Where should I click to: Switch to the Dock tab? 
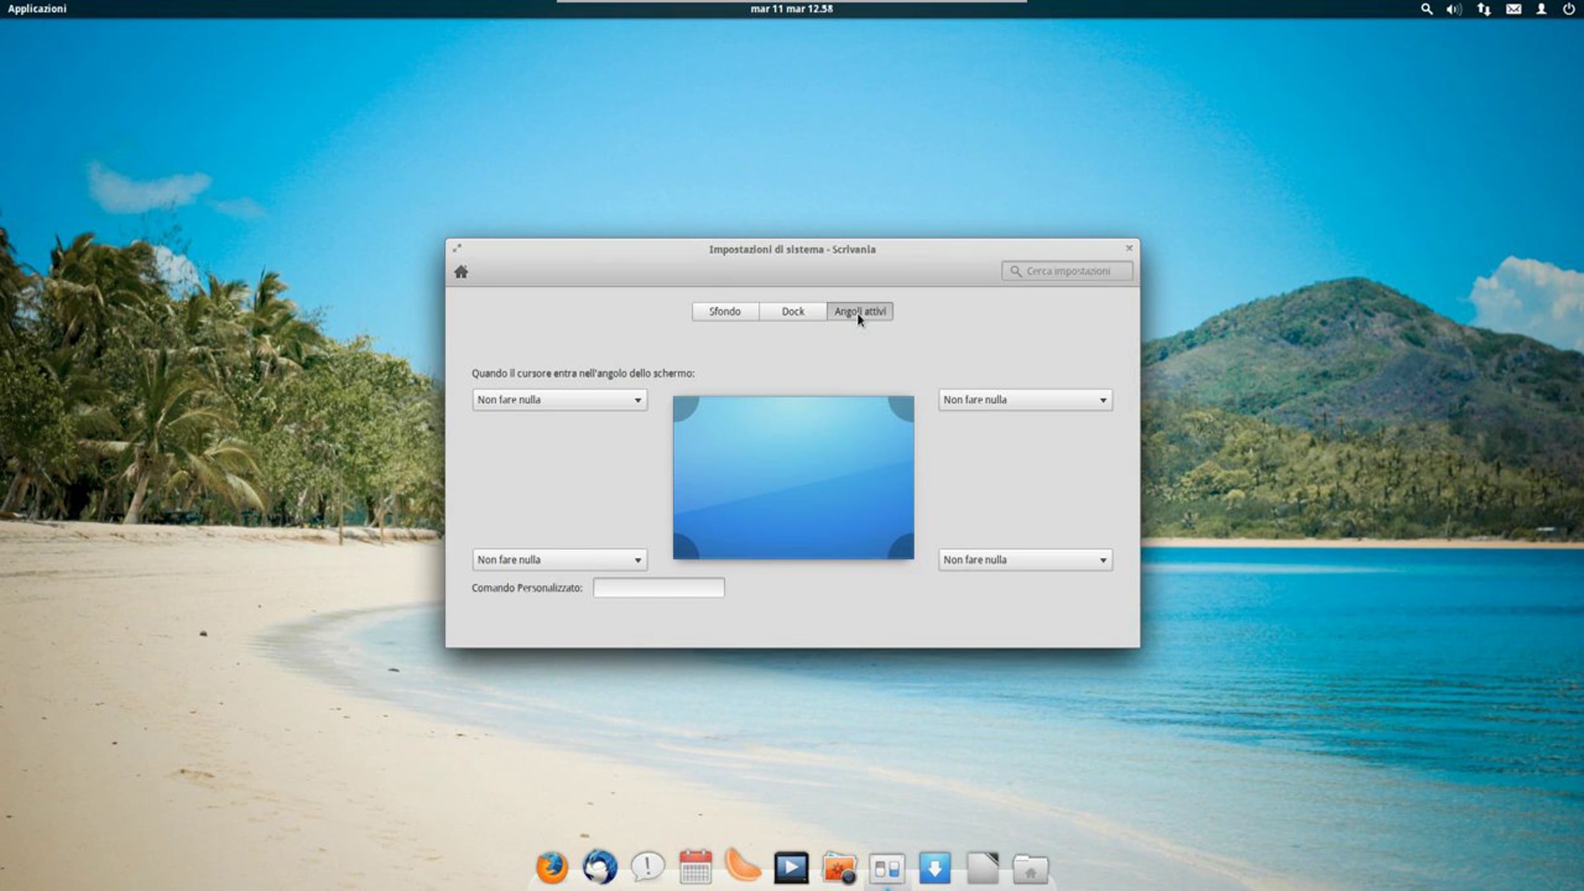coord(793,312)
